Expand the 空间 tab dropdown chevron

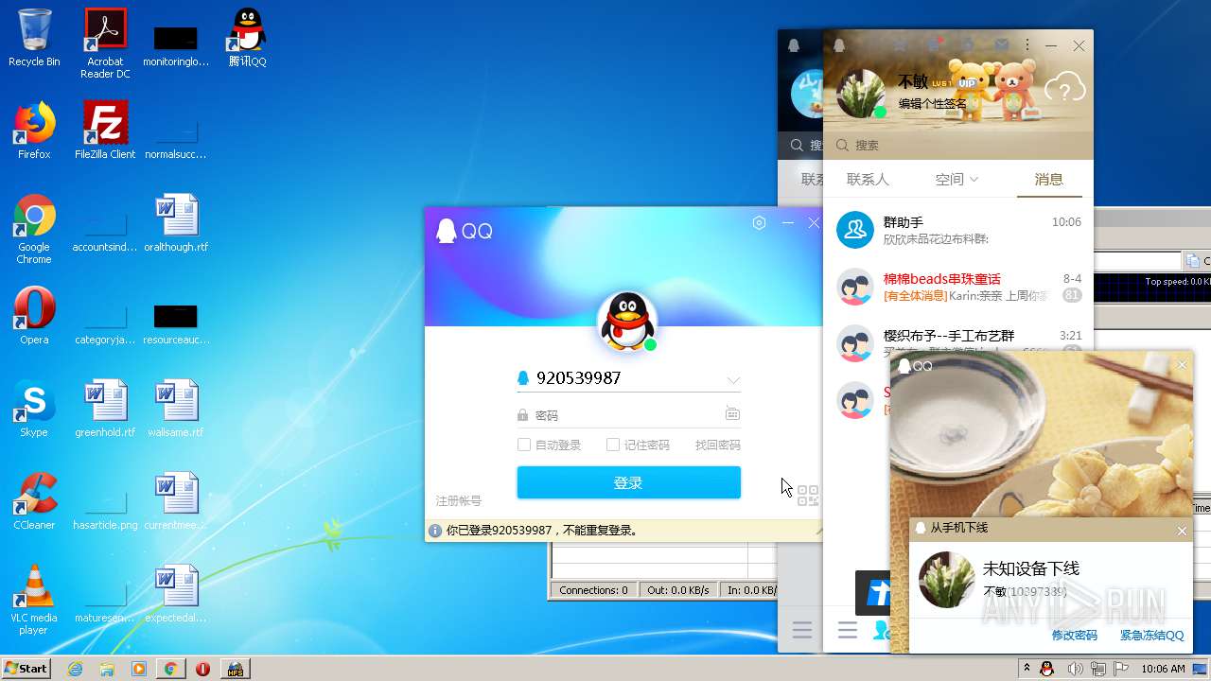(974, 180)
